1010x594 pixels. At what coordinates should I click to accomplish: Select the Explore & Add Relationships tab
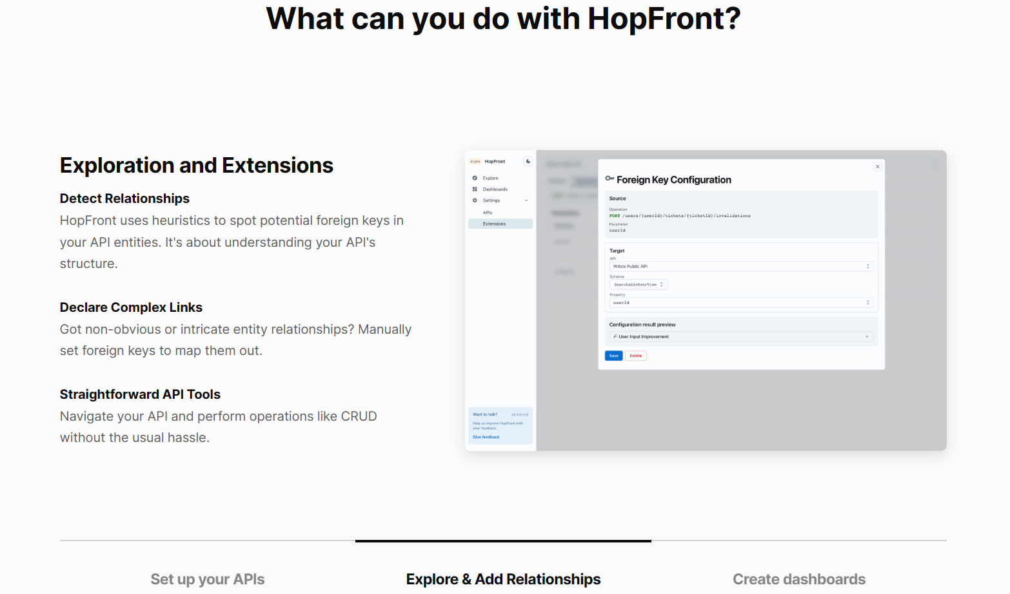(x=503, y=579)
